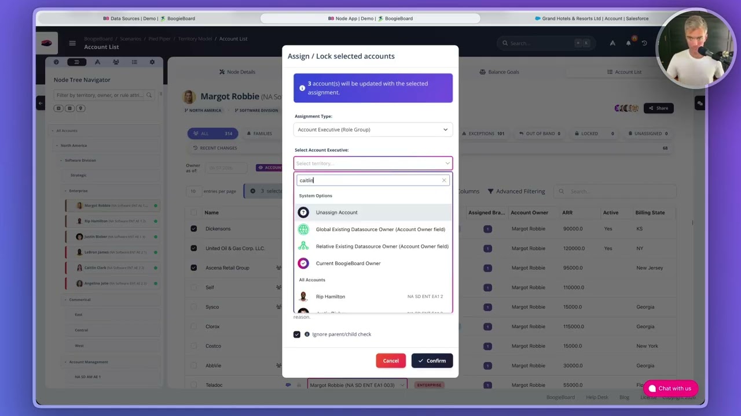Click the check icon for Current BoogieBoard Owner

click(303, 263)
